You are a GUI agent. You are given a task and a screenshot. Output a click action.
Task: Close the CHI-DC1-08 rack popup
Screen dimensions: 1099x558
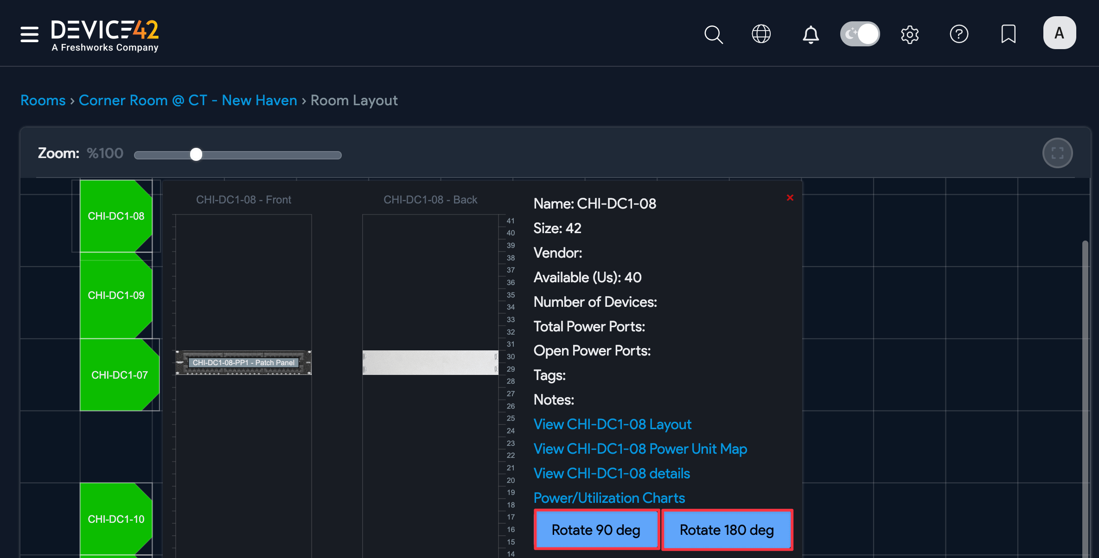[x=790, y=198]
